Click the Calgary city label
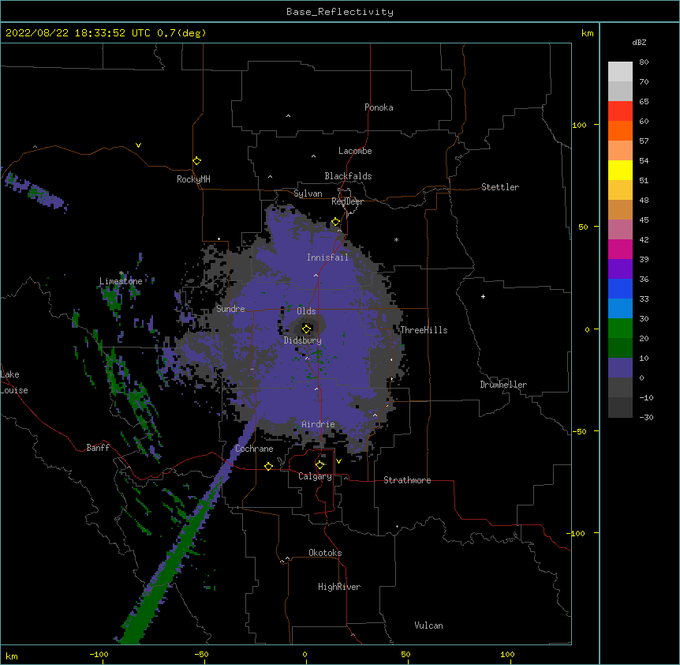This screenshot has width=680, height=665. pyautogui.click(x=315, y=476)
